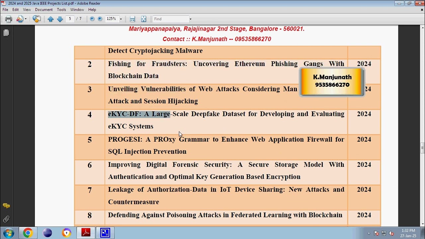Go to previous page with up arrow
The image size is (425, 239).
(x=50, y=19)
